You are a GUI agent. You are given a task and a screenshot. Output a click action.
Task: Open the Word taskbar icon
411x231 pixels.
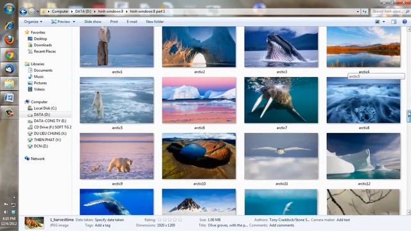(x=9, y=98)
